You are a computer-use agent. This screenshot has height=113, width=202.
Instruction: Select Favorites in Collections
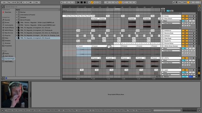[7, 12]
